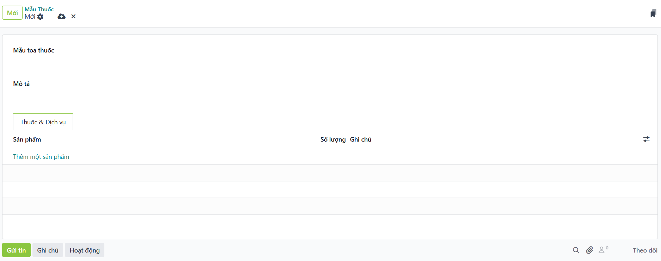Click Theo dõi to follow the record
The height and width of the screenshot is (261, 661).
[645, 250]
